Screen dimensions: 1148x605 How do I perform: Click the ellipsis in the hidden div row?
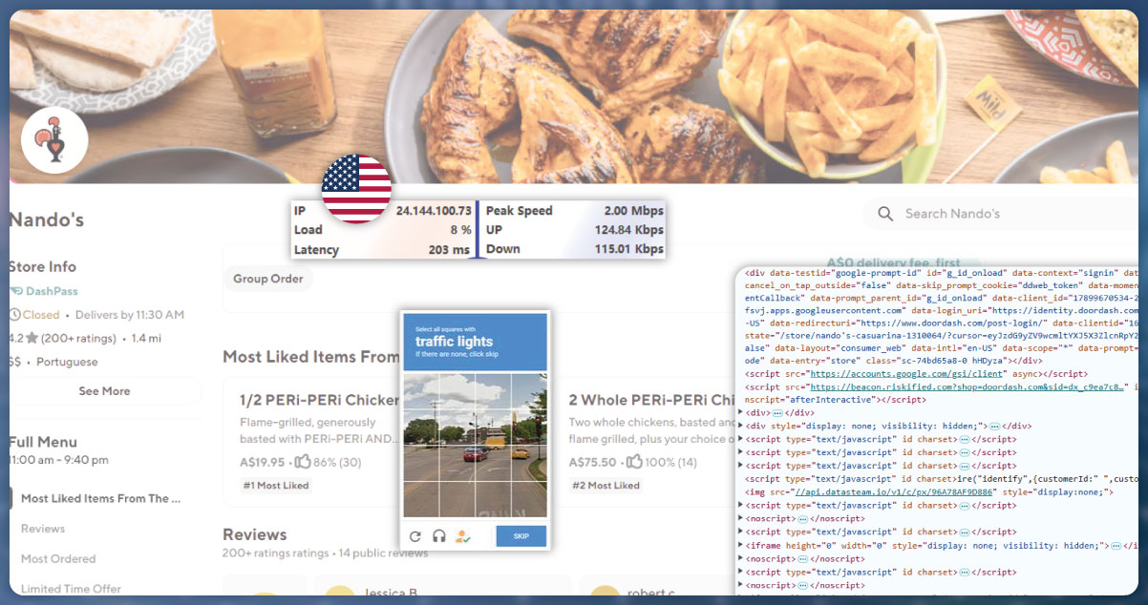[995, 426]
